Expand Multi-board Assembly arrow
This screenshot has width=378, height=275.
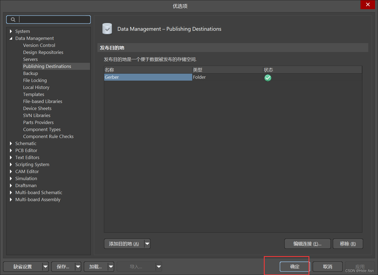11,200
